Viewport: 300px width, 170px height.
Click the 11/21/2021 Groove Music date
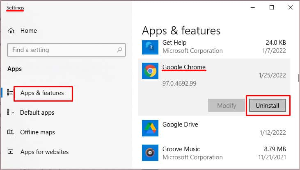point(272,157)
